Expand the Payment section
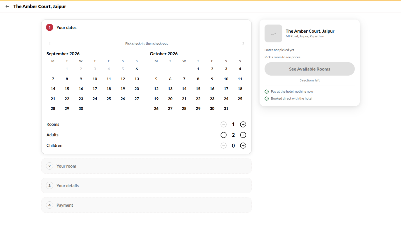This screenshot has width=401, height=251. pos(146,205)
